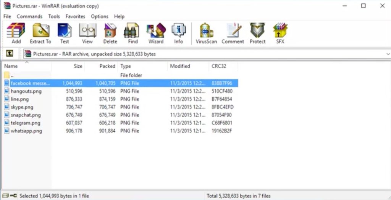Open the View file tool
This screenshot has height=200, width=391.
[x=87, y=33]
